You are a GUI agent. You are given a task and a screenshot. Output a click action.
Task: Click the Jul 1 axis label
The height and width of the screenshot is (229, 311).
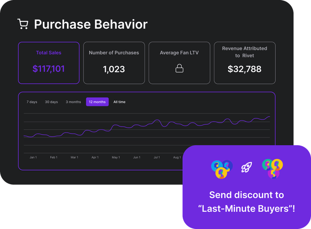(x=157, y=157)
